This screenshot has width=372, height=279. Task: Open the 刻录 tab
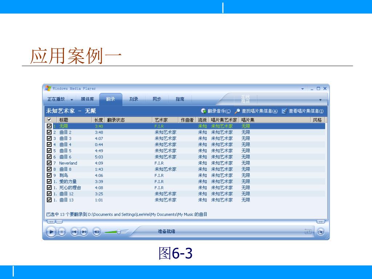pos(134,99)
